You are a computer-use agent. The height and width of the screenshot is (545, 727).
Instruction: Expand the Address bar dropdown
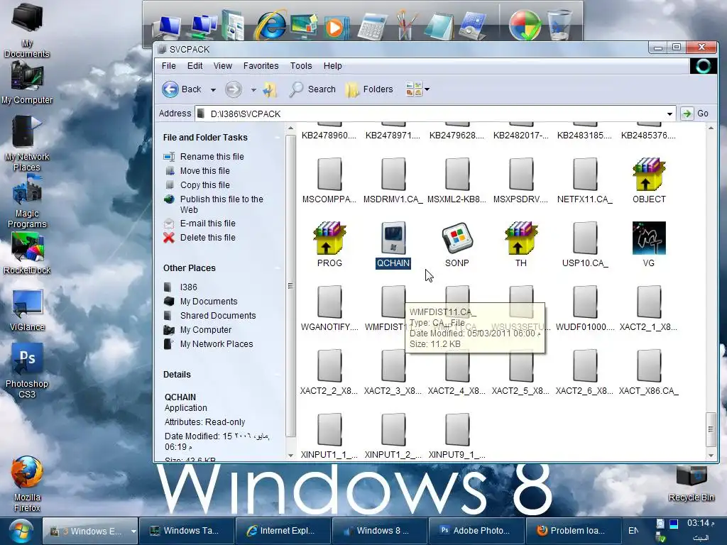(669, 114)
